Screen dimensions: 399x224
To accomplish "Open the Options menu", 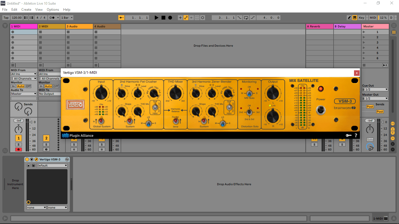I will coord(53,10).
